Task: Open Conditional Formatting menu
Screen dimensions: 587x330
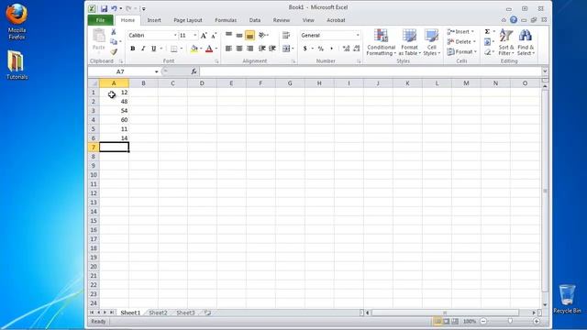Action: (381, 42)
